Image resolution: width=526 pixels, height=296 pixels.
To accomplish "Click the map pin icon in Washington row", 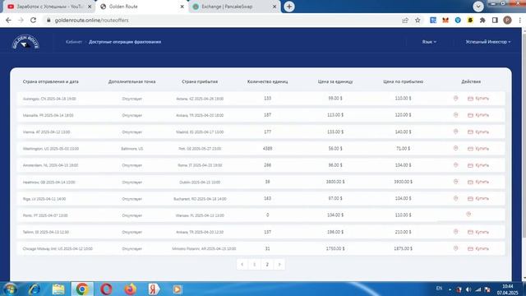I will pos(455,148).
